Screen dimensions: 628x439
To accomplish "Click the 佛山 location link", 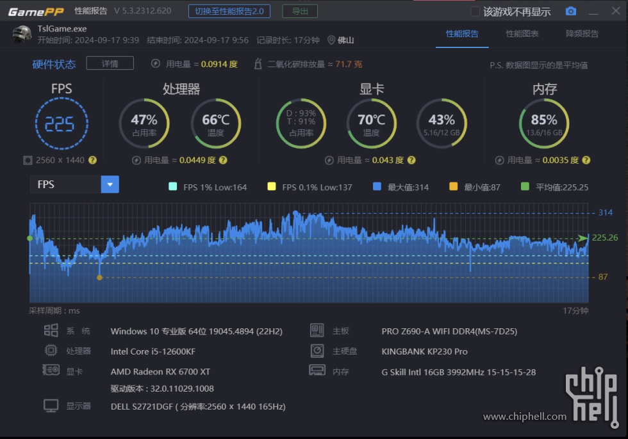I will pyautogui.click(x=345, y=40).
